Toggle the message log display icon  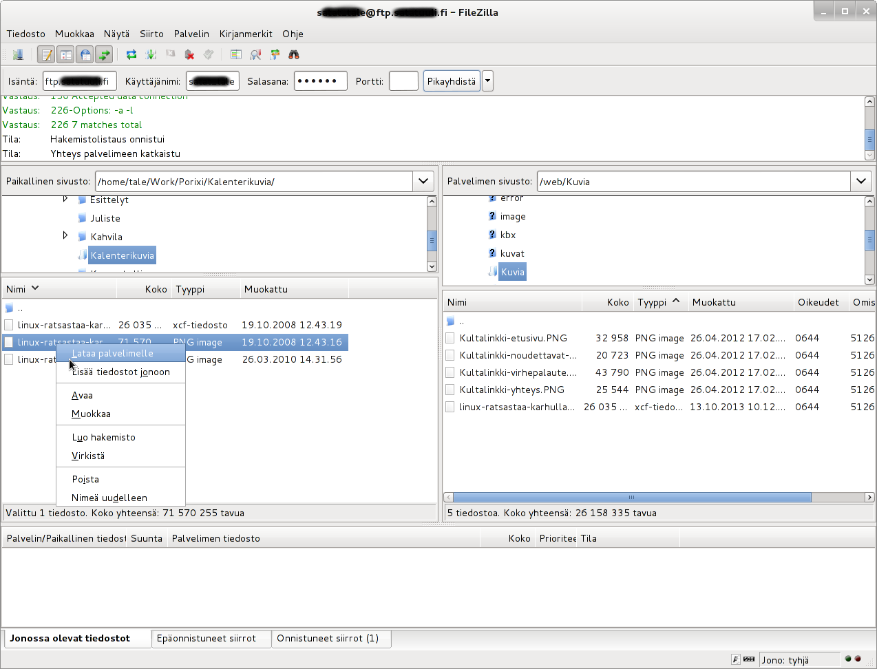(x=46, y=54)
